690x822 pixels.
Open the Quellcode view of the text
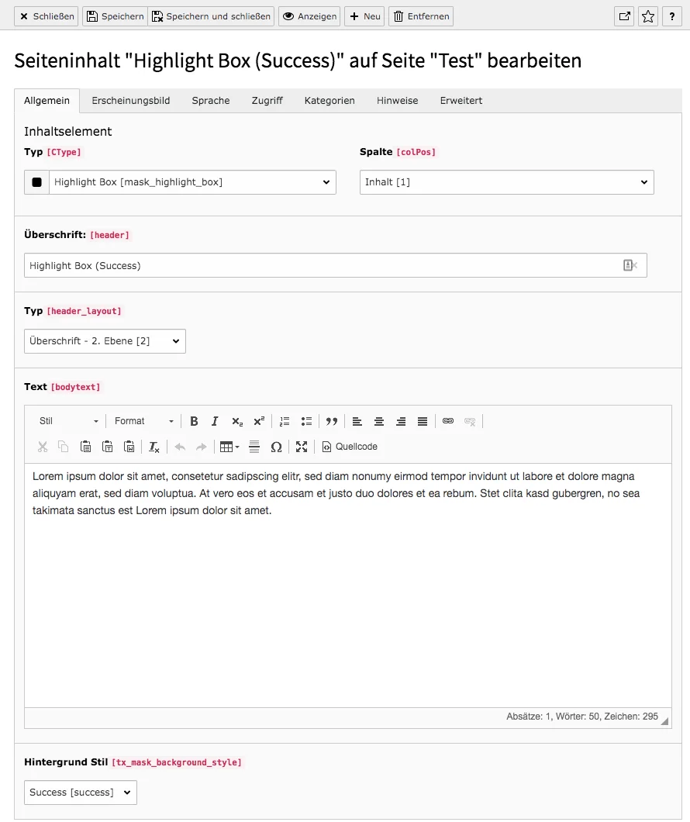[x=350, y=447]
